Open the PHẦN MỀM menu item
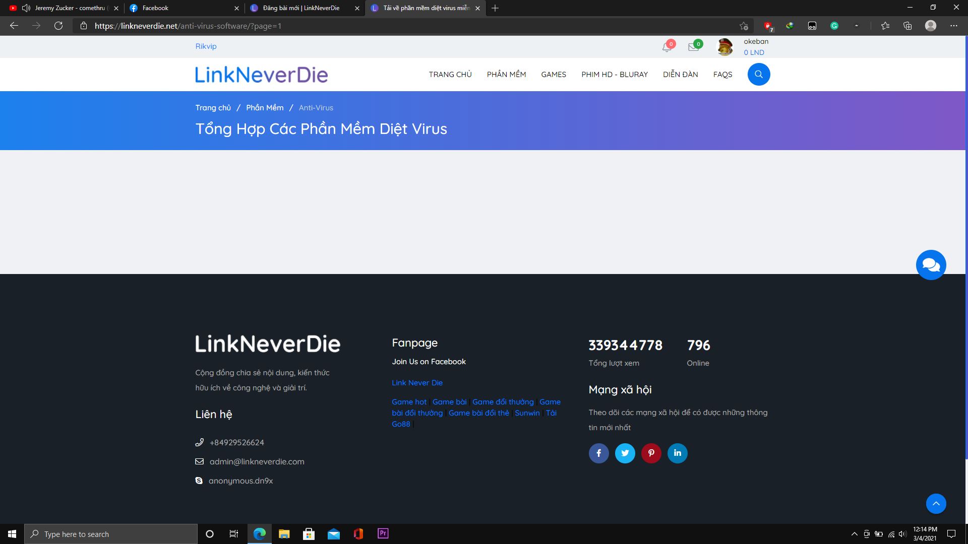 [x=507, y=75]
